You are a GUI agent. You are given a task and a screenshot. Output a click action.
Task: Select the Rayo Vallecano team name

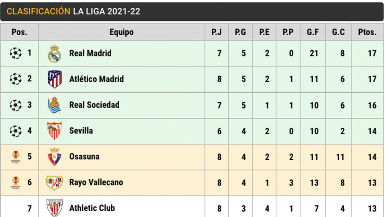tap(96, 183)
